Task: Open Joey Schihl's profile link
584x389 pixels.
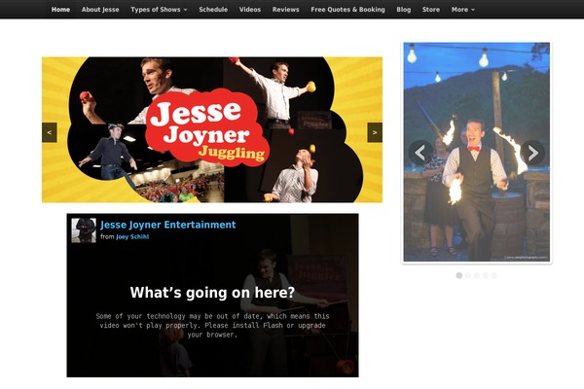Action: point(132,236)
